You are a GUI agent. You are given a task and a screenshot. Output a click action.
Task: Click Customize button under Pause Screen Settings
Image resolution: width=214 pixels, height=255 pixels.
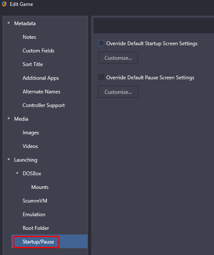pyautogui.click(x=118, y=92)
